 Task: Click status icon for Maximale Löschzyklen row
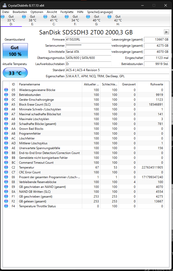pyautogui.click(x=6, y=119)
